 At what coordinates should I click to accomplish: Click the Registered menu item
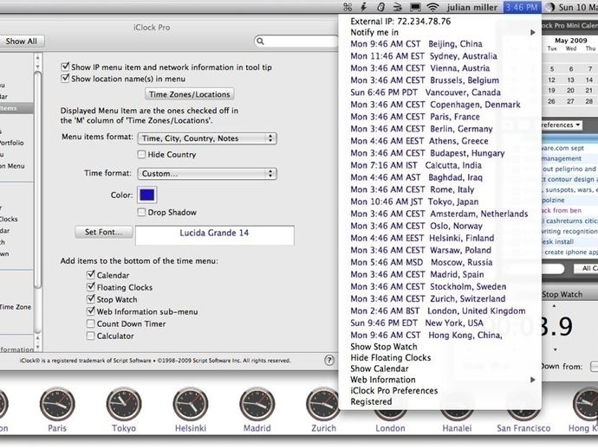click(x=439, y=401)
